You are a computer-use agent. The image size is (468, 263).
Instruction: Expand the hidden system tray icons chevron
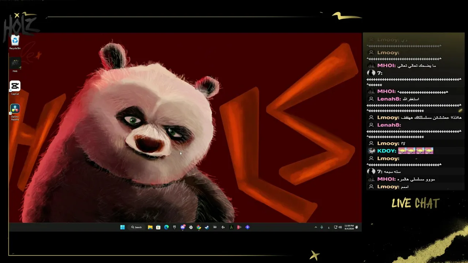(x=316, y=227)
